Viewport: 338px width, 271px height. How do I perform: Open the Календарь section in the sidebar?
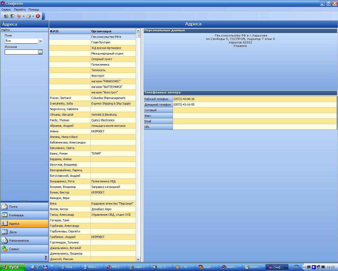pos(24,215)
